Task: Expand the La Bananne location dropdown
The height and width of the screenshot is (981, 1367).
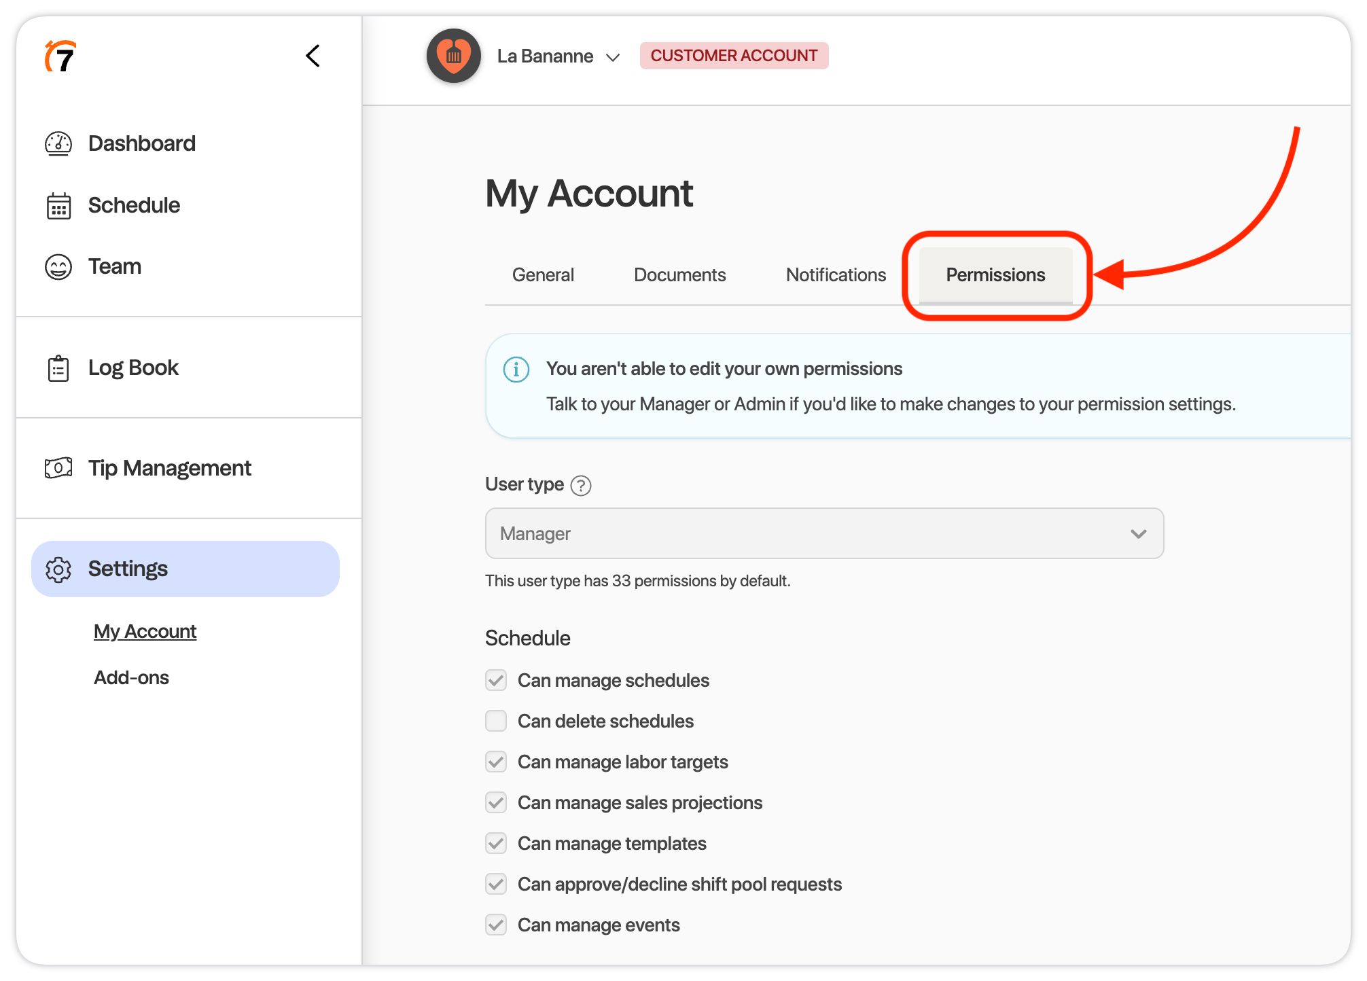Action: [612, 57]
